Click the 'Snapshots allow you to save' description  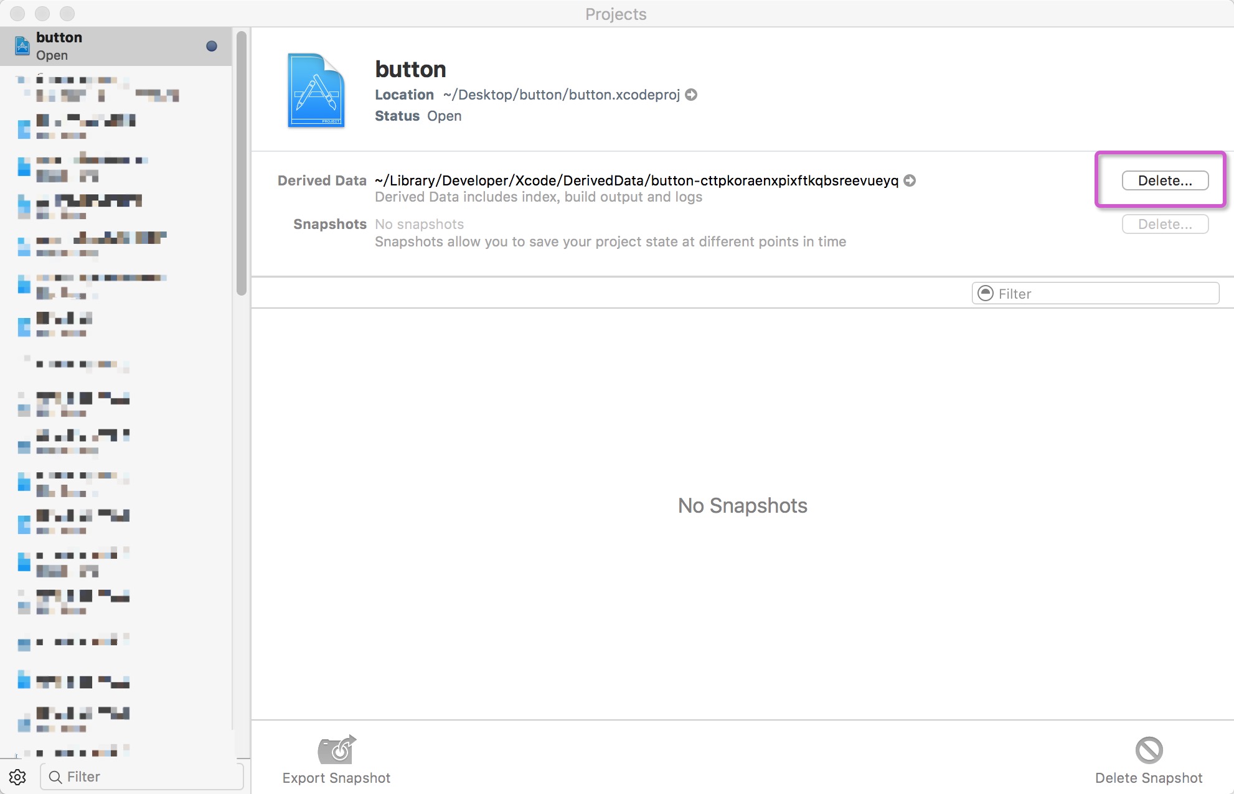pos(610,241)
